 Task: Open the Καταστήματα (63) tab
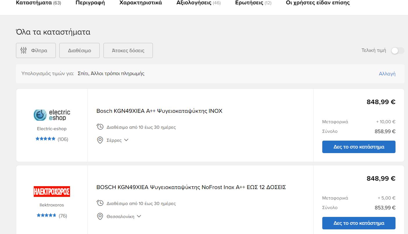click(38, 3)
